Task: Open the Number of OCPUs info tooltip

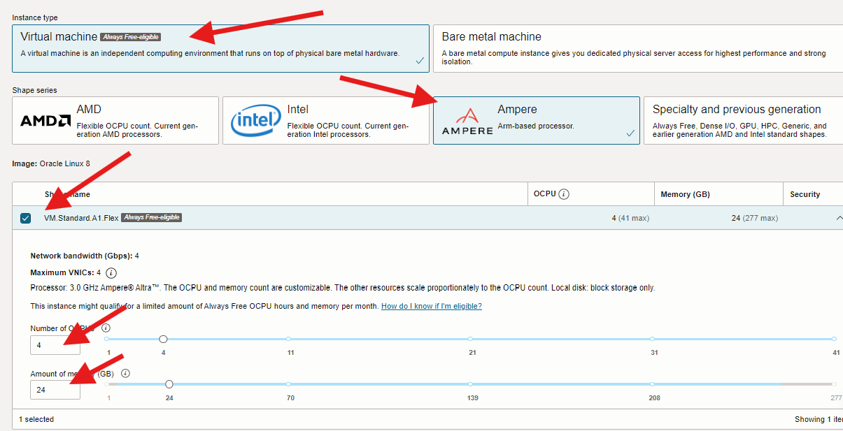Action: pyautogui.click(x=106, y=327)
